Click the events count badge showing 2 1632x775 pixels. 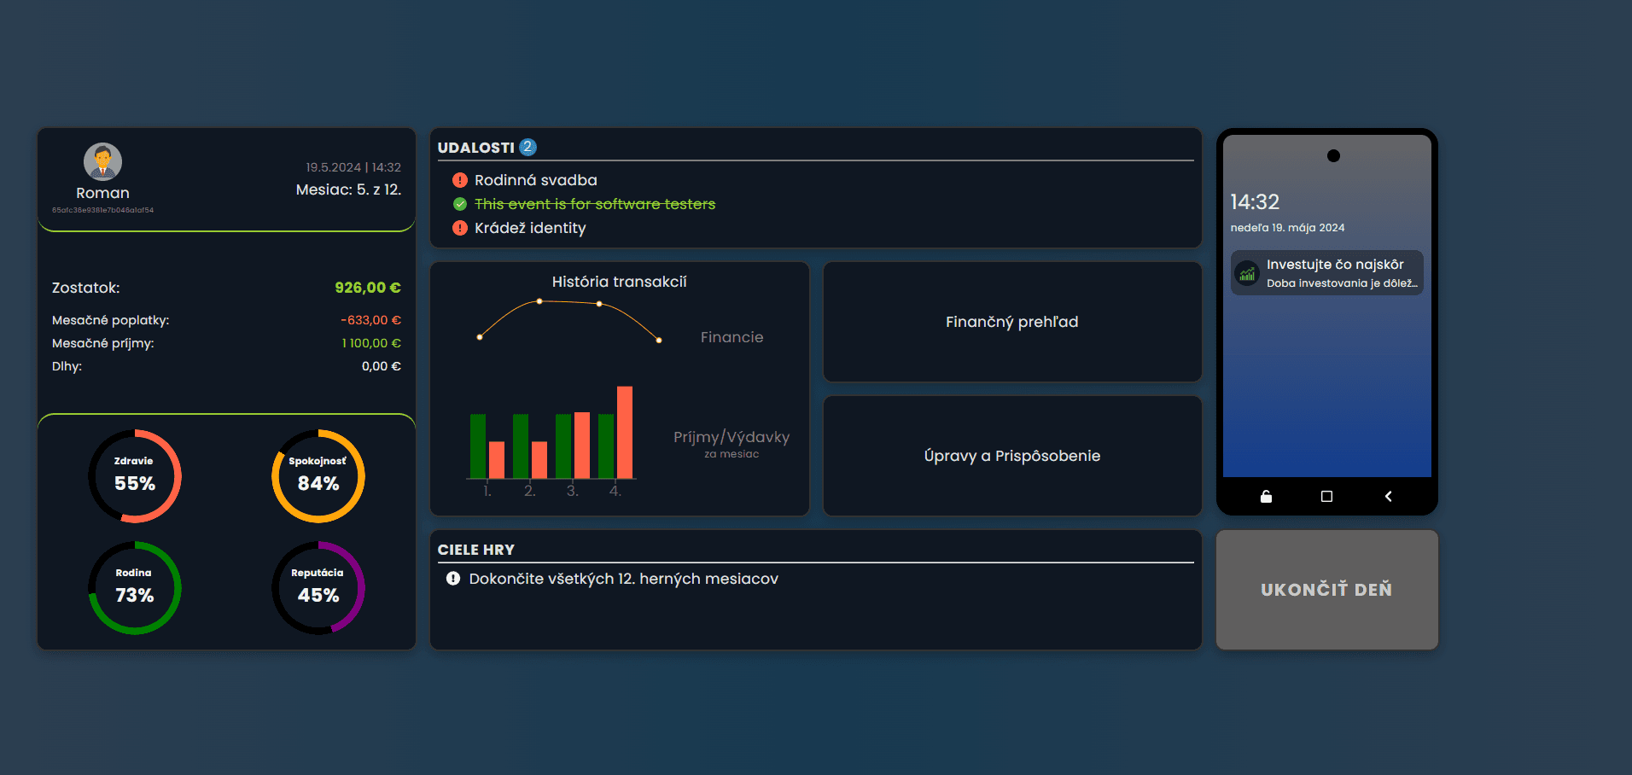point(527,147)
